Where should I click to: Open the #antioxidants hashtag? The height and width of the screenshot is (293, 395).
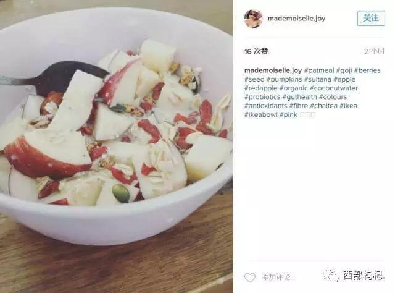click(x=266, y=106)
